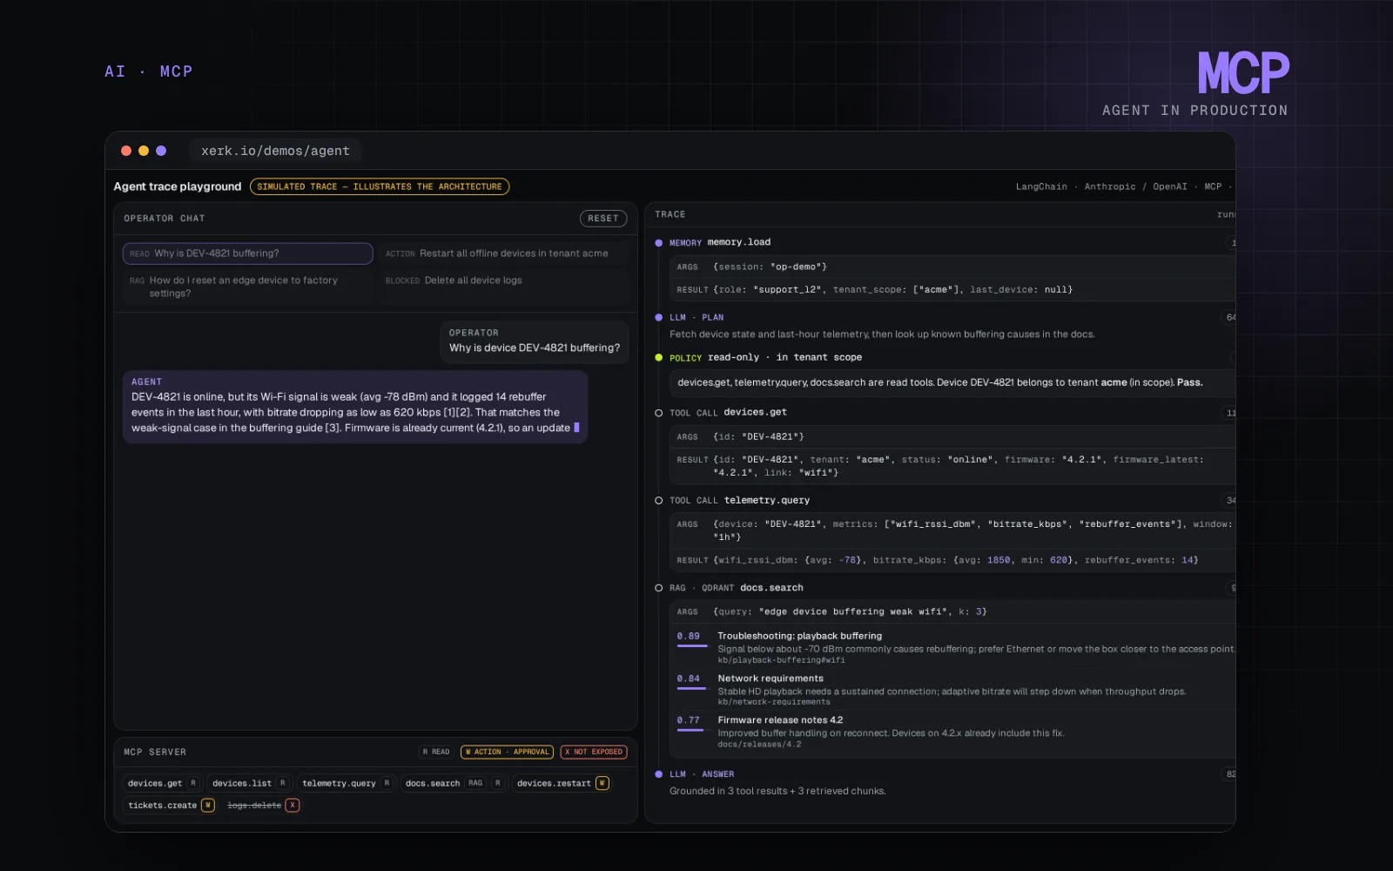1393x871 pixels.
Task: Click the agent's reply about weak Wi-Fi signal
Action: point(355,407)
